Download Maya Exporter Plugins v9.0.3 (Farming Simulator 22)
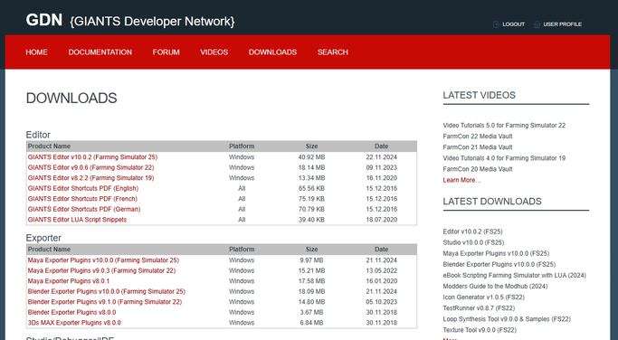Screen dimensions: 618x340 [x=101, y=270]
